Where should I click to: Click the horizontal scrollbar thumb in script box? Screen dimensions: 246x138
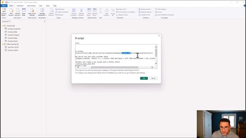click(115, 67)
